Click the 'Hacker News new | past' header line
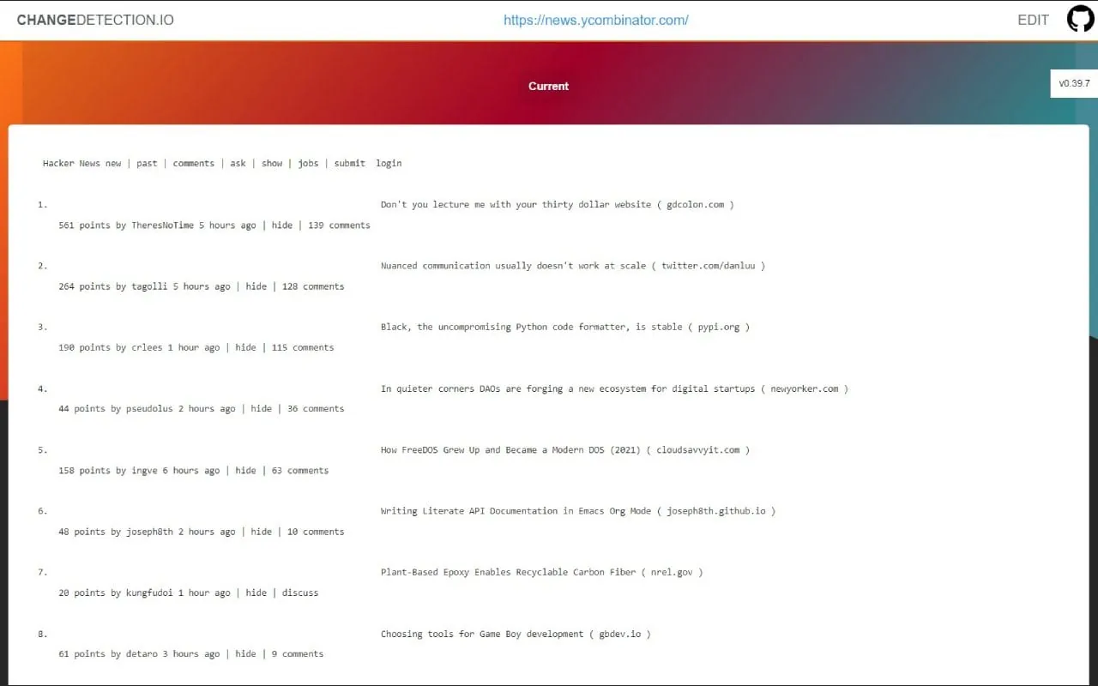The width and height of the screenshot is (1098, 686). pyautogui.click(x=222, y=163)
